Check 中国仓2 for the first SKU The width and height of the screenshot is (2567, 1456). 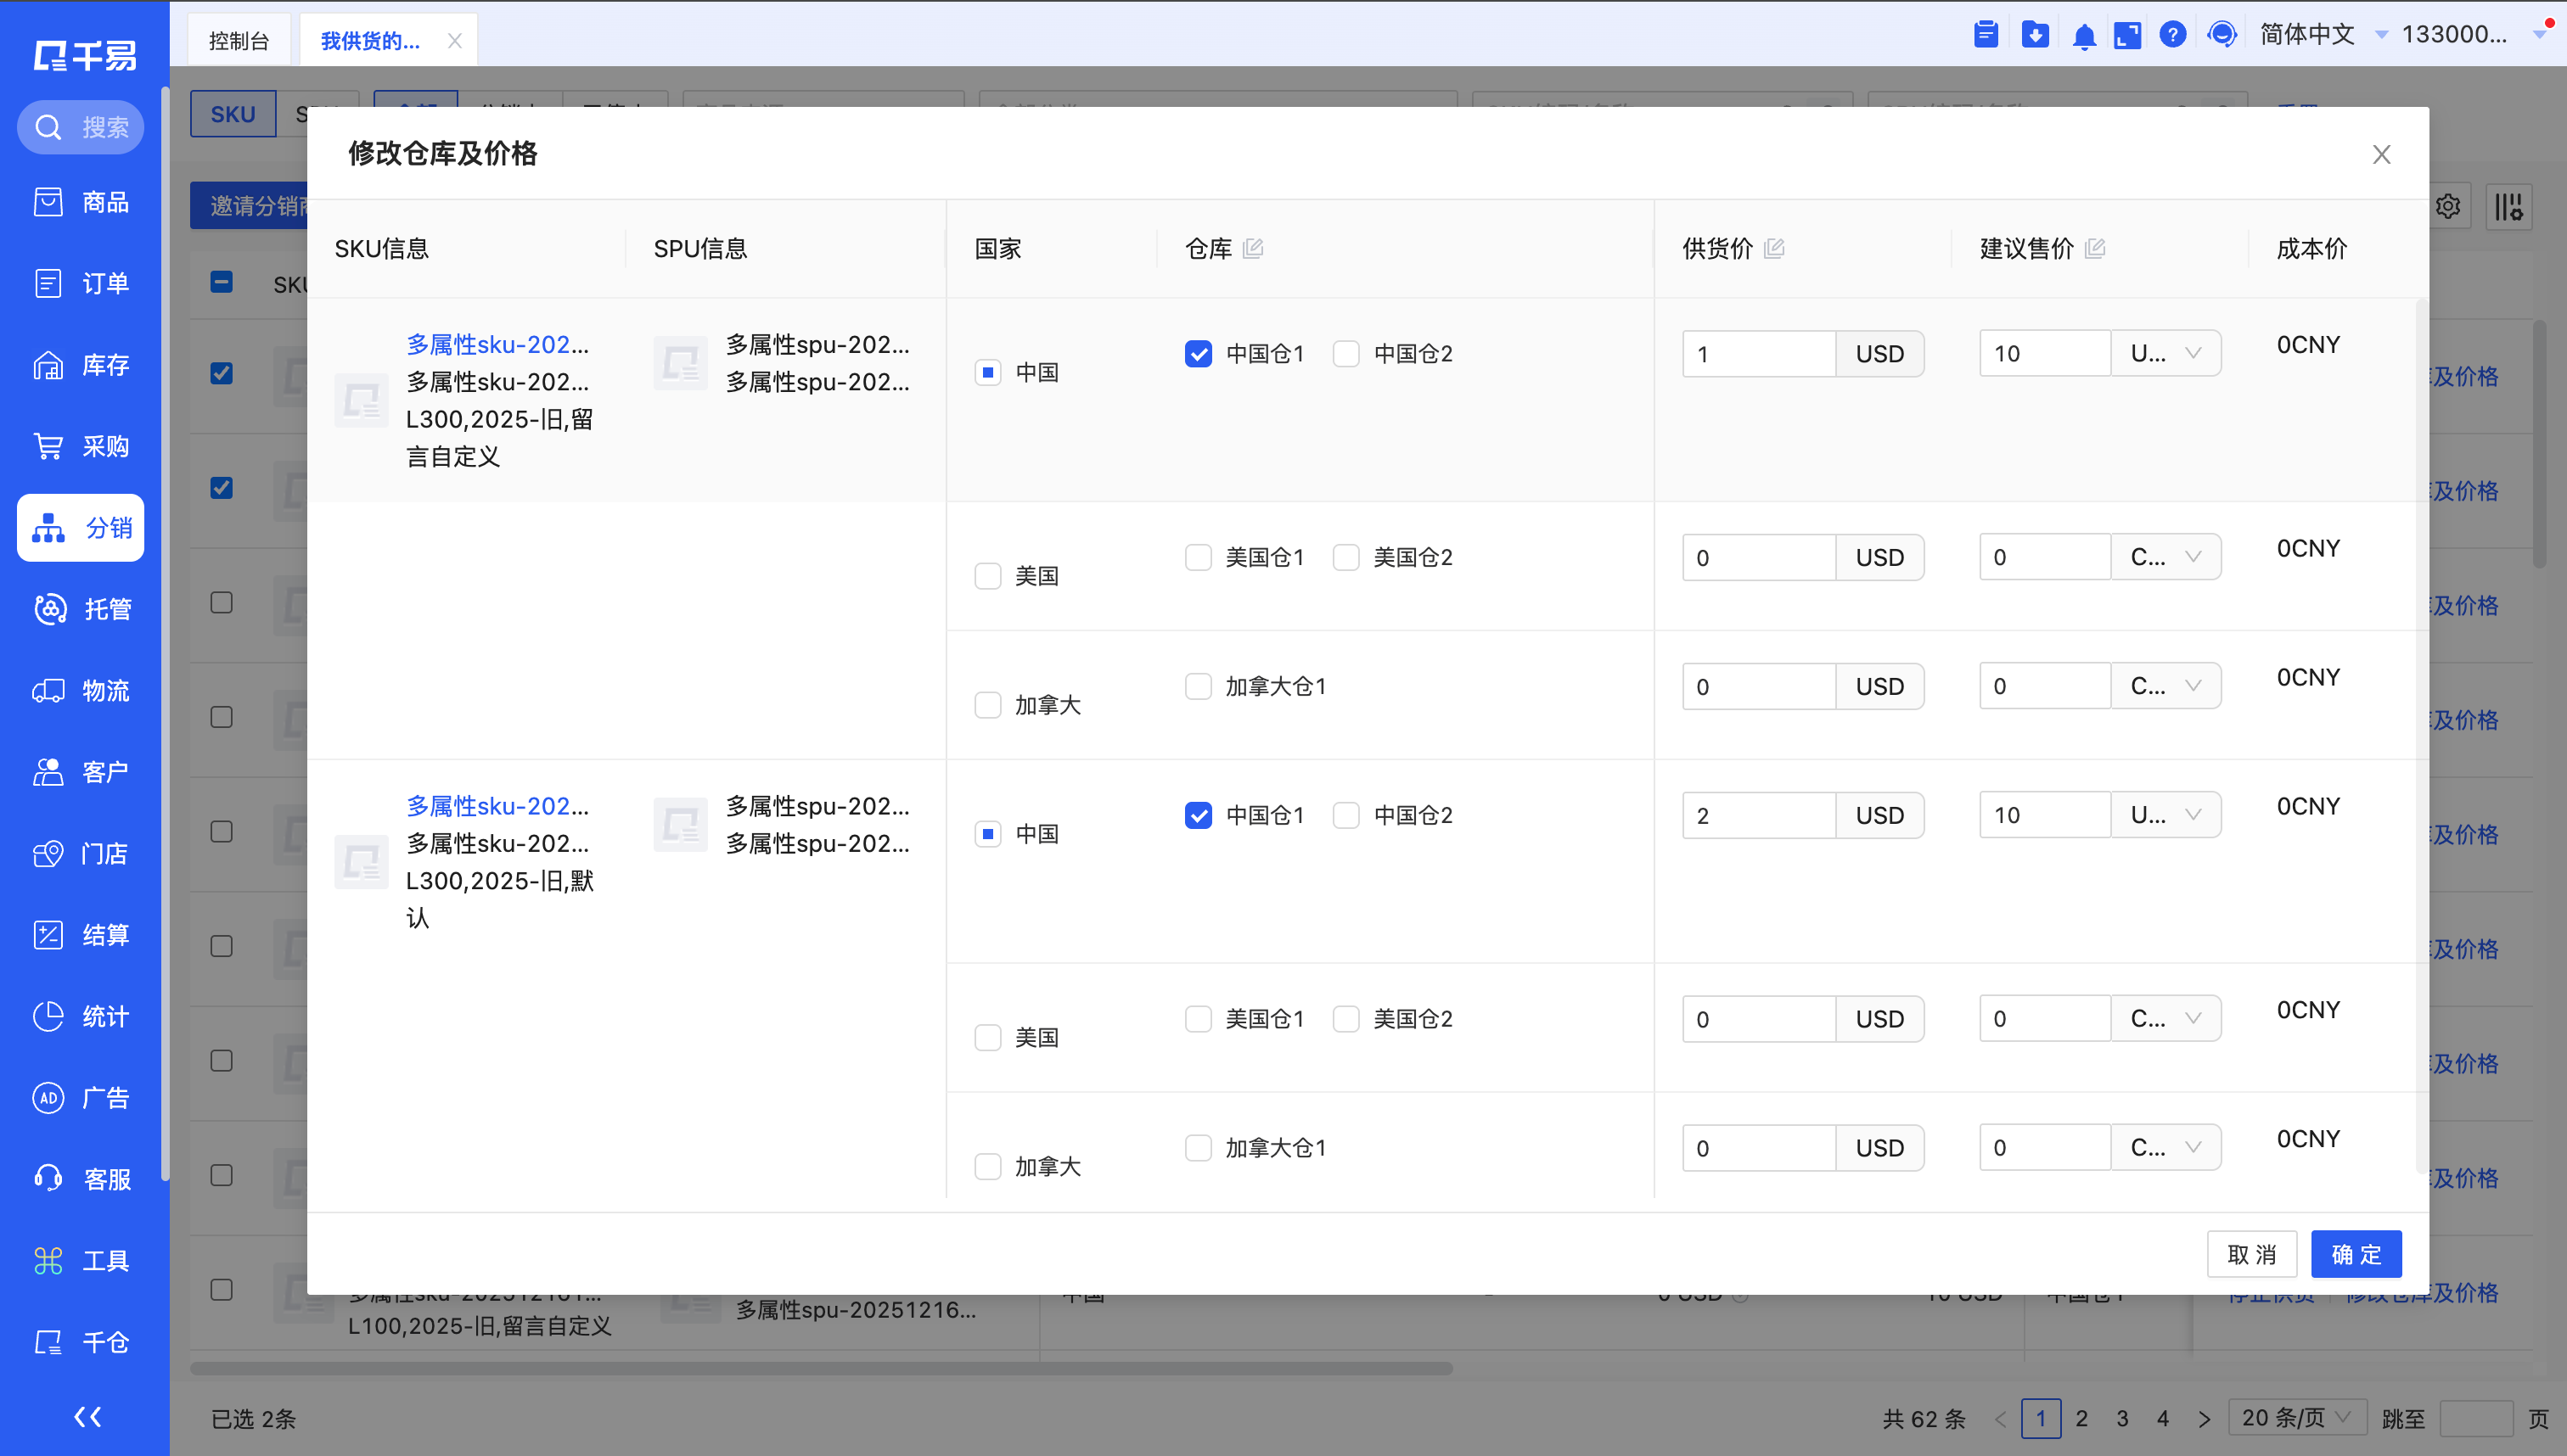[x=1345, y=354]
